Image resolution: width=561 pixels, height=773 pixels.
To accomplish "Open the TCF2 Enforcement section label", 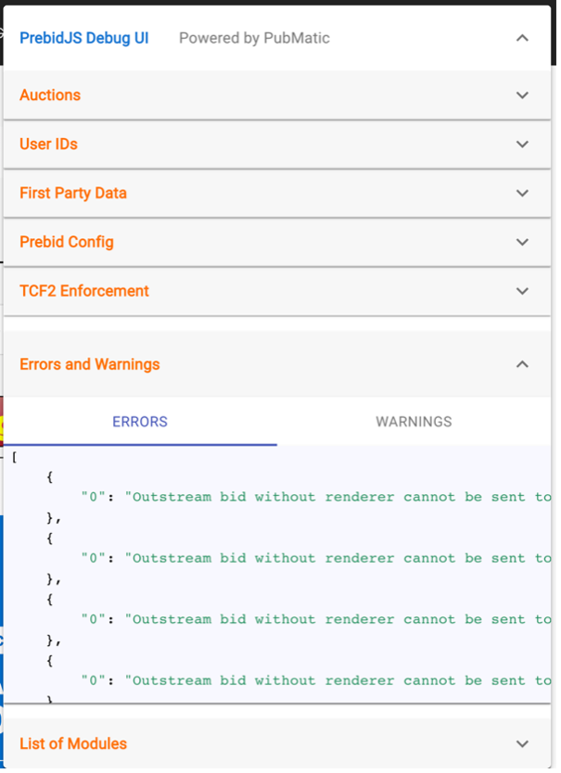I will click(84, 291).
